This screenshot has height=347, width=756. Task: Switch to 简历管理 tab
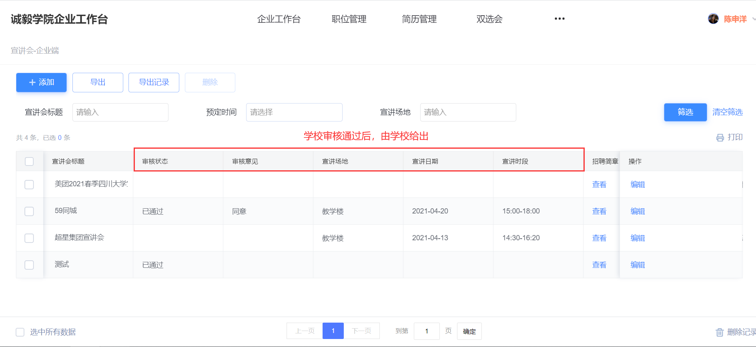pos(419,19)
